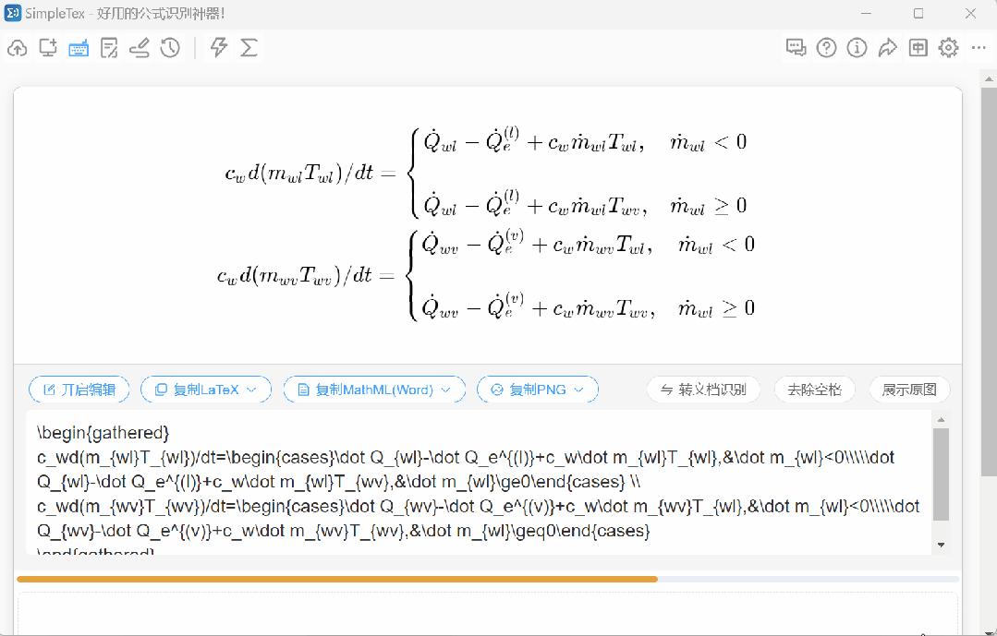Click the orange progress bar

(337, 579)
